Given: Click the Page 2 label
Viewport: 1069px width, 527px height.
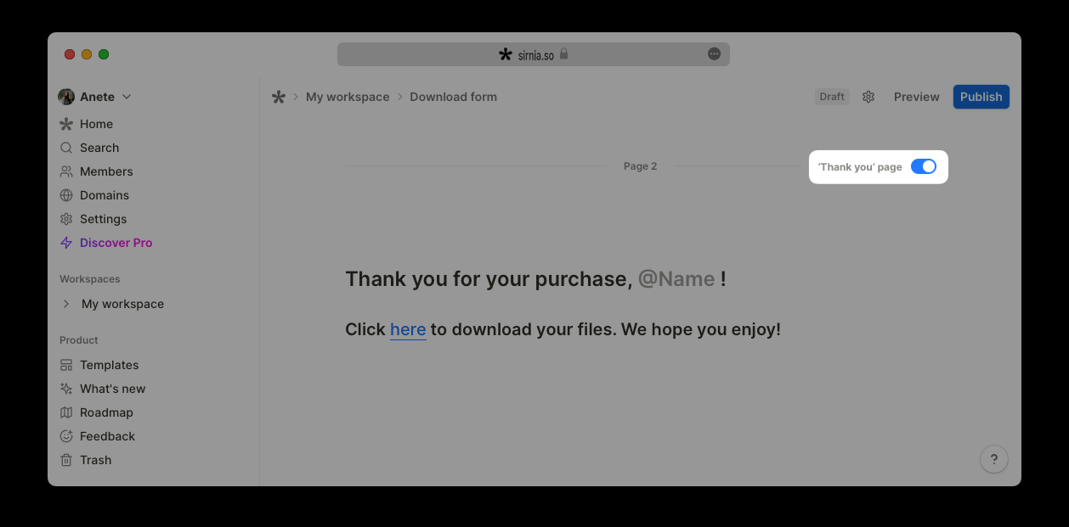Looking at the screenshot, I should 641,166.
